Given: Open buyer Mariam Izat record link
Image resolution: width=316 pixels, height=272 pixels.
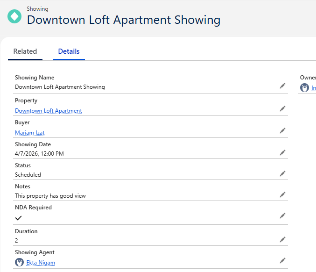Looking at the screenshot, I should (x=30, y=133).
